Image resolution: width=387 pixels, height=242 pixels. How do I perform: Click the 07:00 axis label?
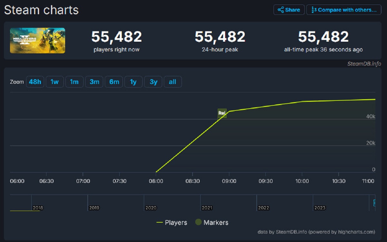(x=83, y=181)
